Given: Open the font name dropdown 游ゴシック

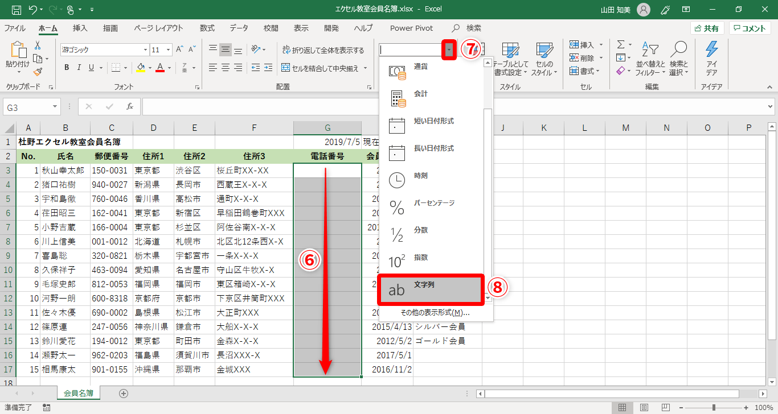Looking at the screenshot, I should (x=144, y=49).
